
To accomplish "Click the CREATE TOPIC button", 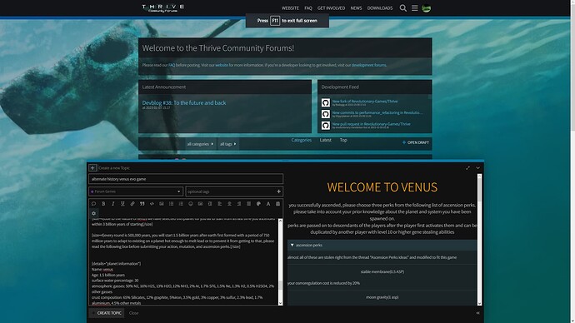I will (x=107, y=313).
